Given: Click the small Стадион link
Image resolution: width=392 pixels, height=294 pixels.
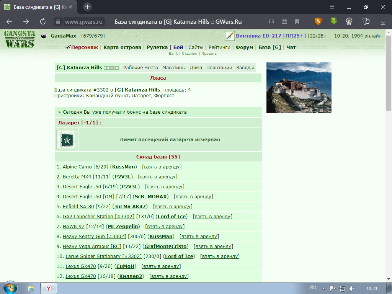Looking at the screenshot, I should click(x=189, y=54).
